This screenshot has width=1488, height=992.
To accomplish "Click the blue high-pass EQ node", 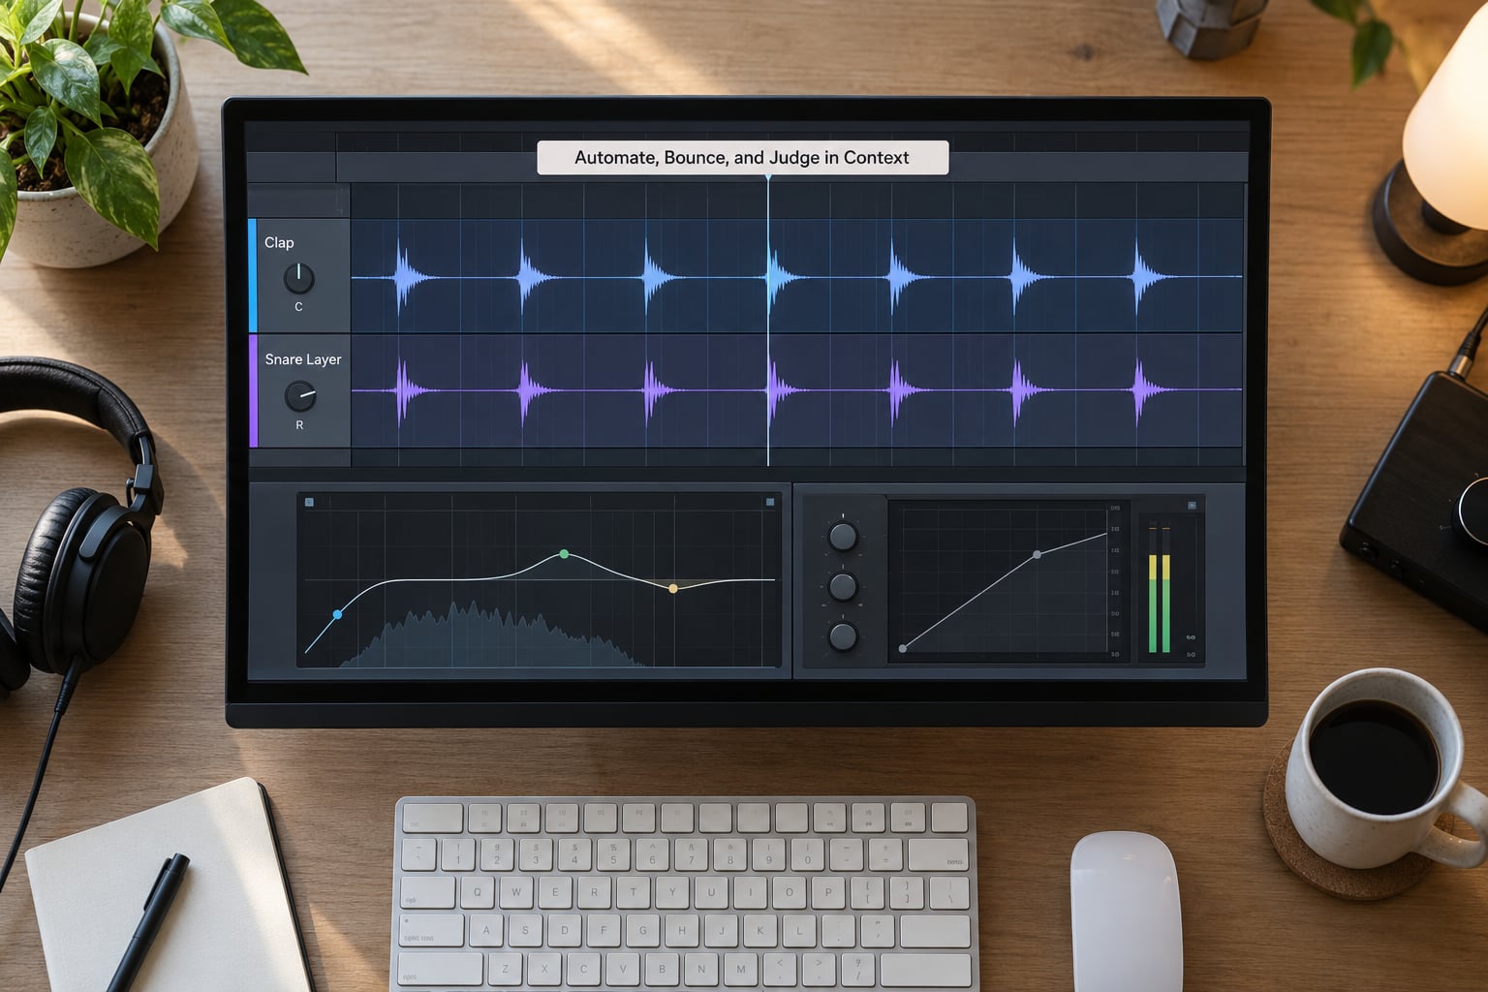I will [337, 614].
